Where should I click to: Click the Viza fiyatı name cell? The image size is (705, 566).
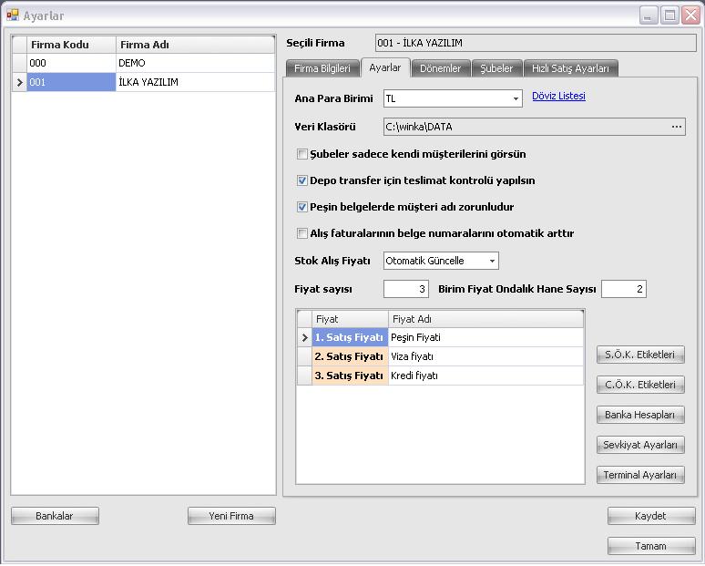[486, 356]
